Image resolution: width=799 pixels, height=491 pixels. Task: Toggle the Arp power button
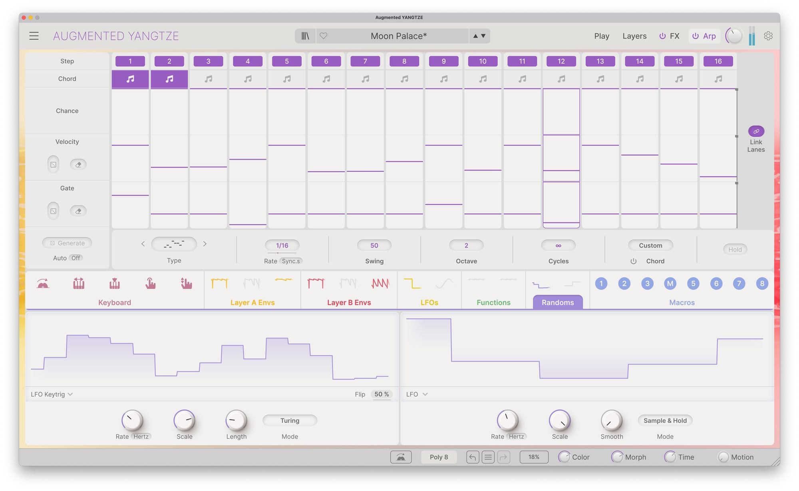[x=696, y=36]
